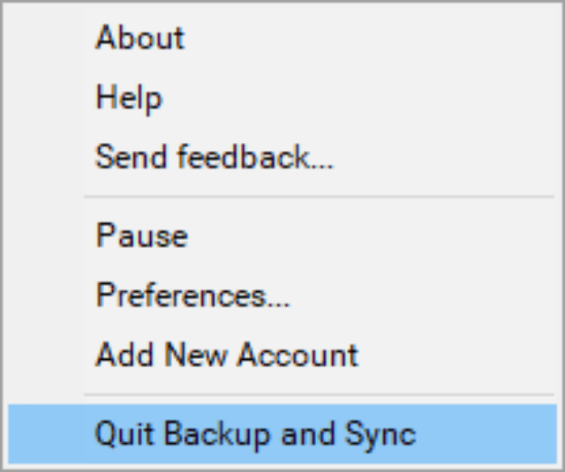565x472 pixels.
Task: Choose Add New Account
Action: click(227, 355)
